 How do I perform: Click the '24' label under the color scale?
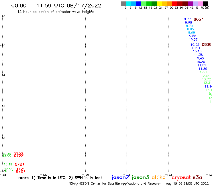pos(161,7)
